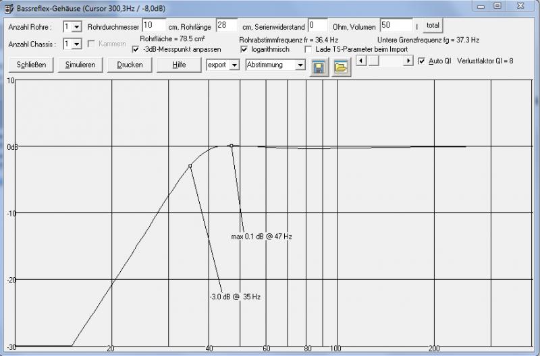The height and width of the screenshot is (356, 540).
Task: Click the Schließen button
Action: [31, 65]
